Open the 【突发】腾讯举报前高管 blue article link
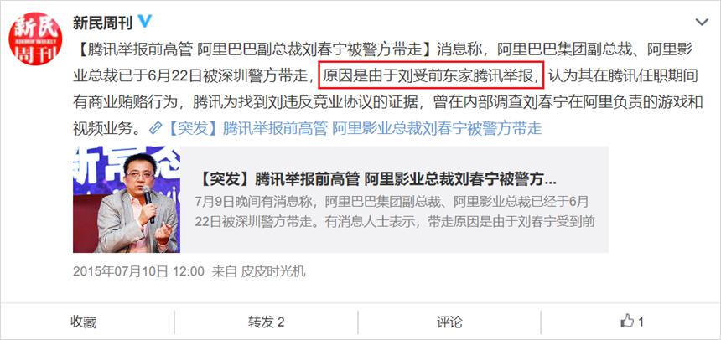Image resolution: width=721 pixels, height=340 pixels. click(353, 128)
